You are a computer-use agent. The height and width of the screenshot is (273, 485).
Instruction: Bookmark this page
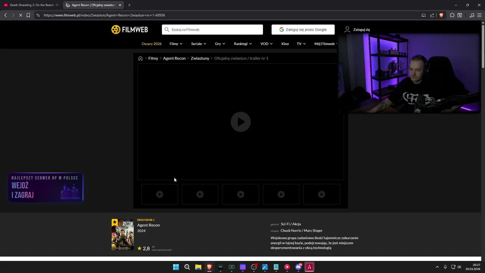point(28,15)
